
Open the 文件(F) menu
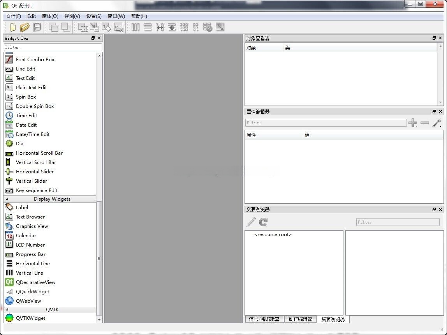(13, 16)
